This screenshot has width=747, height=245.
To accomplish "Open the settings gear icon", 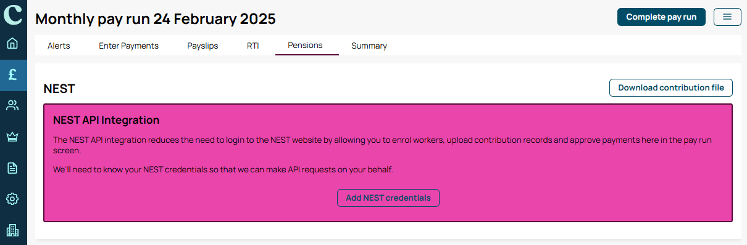I will 13,199.
